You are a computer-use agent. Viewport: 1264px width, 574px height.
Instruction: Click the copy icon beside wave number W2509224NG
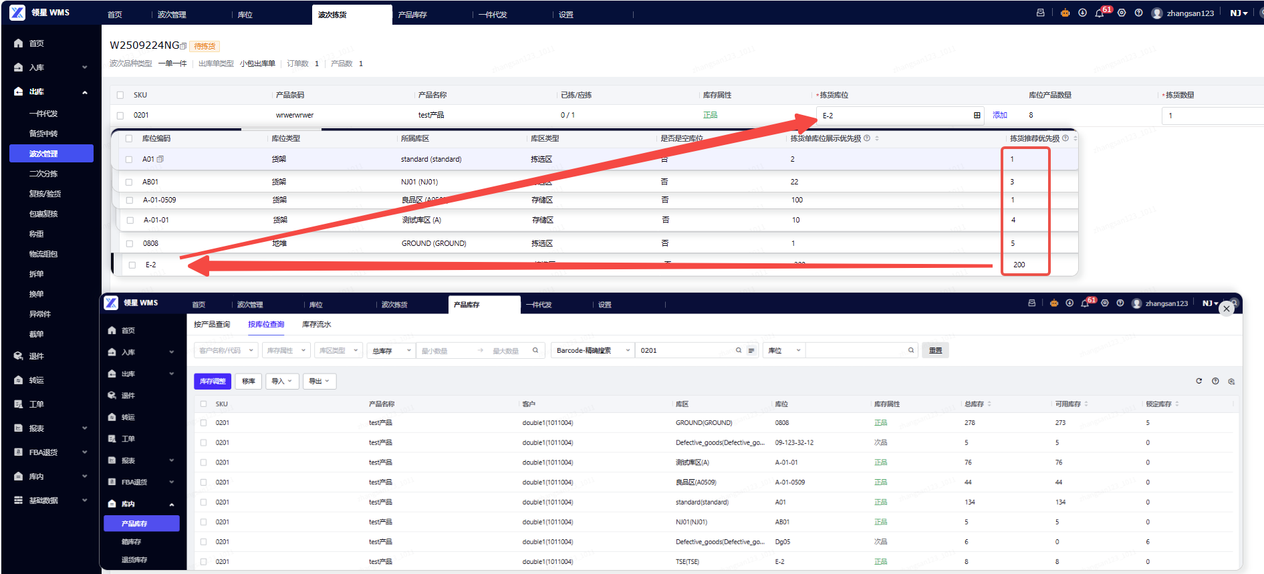[x=184, y=46]
